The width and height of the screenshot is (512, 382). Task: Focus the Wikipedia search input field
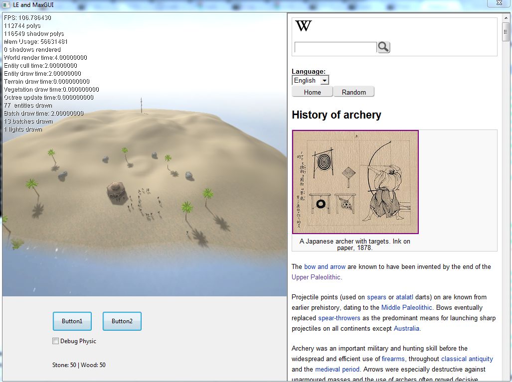point(335,47)
